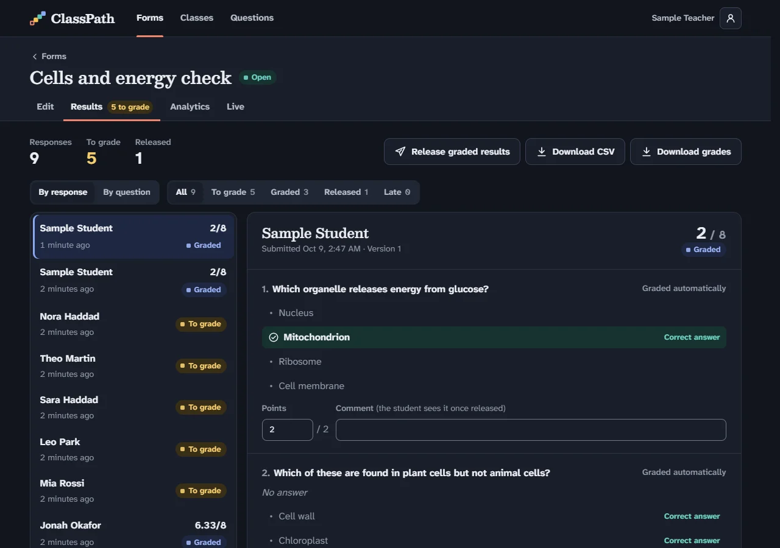Filter responses by Graded 3
The image size is (780, 548).
click(289, 192)
